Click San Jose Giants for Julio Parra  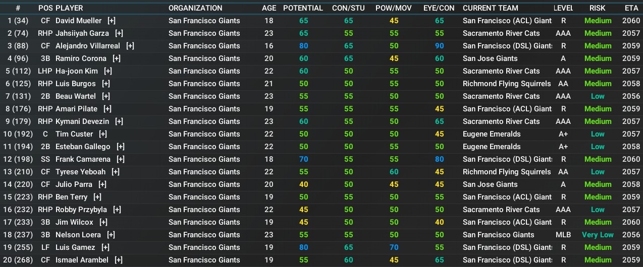tap(490, 184)
